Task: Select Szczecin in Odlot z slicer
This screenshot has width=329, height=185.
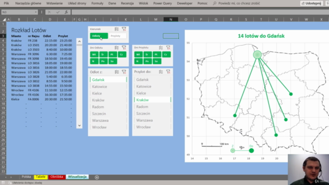Action: [x=108, y=114]
